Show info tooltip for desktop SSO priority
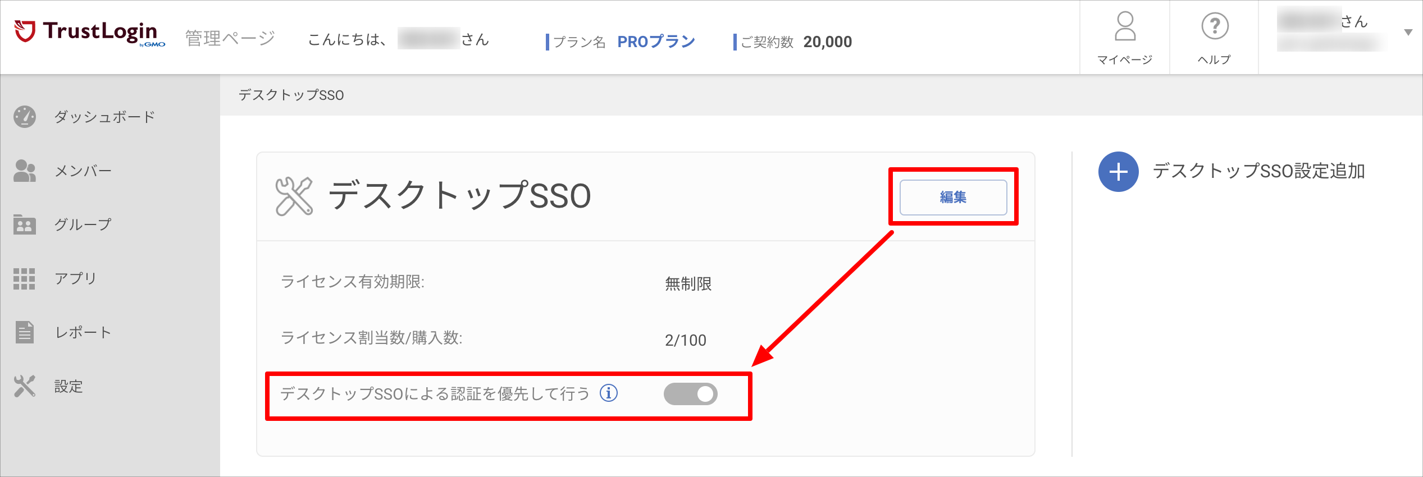The image size is (1423, 477). (x=609, y=393)
